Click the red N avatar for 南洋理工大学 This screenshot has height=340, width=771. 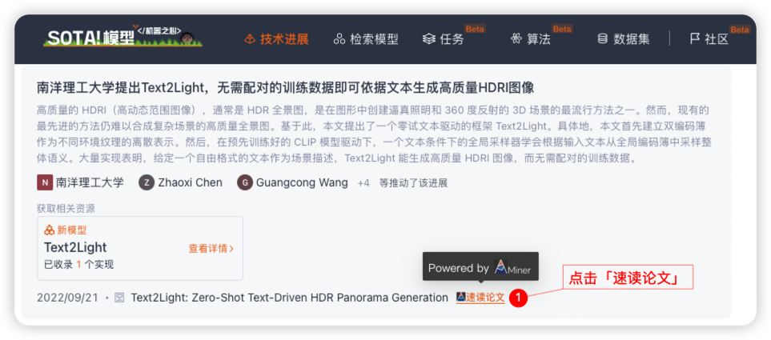pos(45,182)
